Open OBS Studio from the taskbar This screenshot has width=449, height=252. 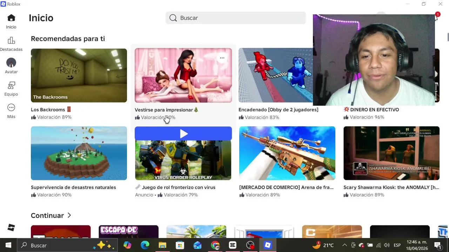coord(250,245)
